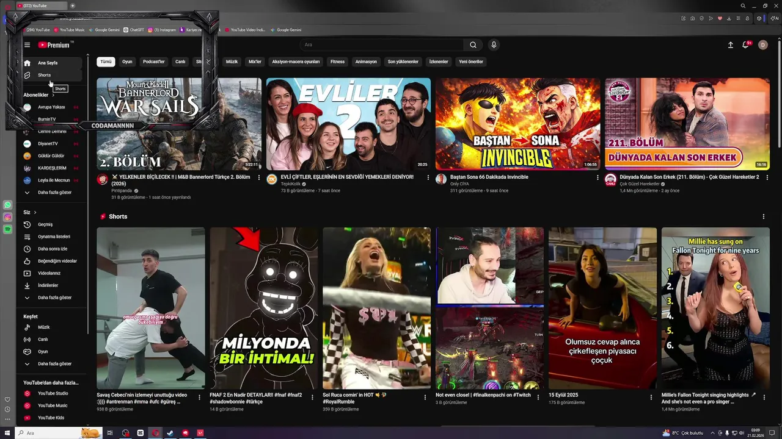Image resolution: width=782 pixels, height=439 pixels.
Task: Open options for Sol Ruca comin' in HOT short
Action: [425, 397]
